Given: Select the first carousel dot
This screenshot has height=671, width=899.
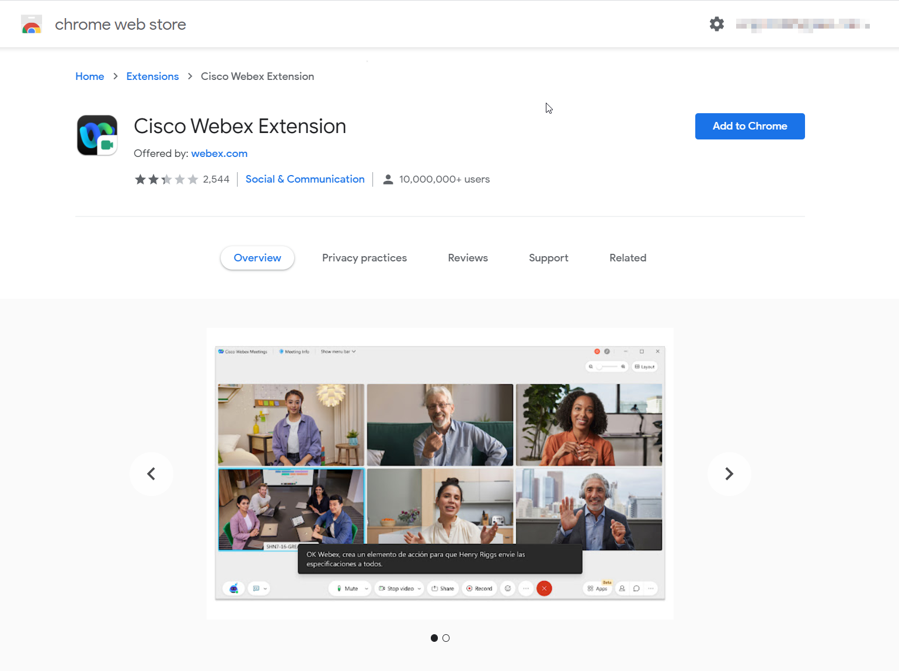Looking at the screenshot, I should 434,638.
